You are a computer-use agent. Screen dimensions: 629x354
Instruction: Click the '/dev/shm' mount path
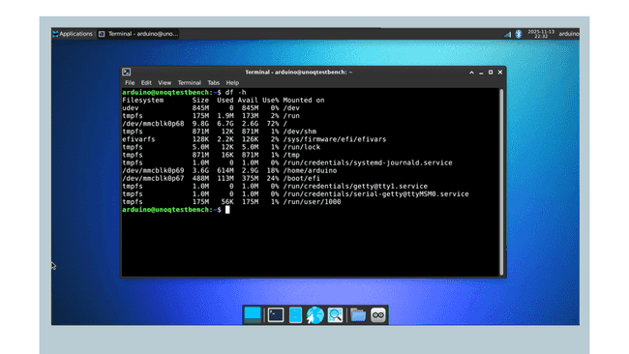click(300, 132)
